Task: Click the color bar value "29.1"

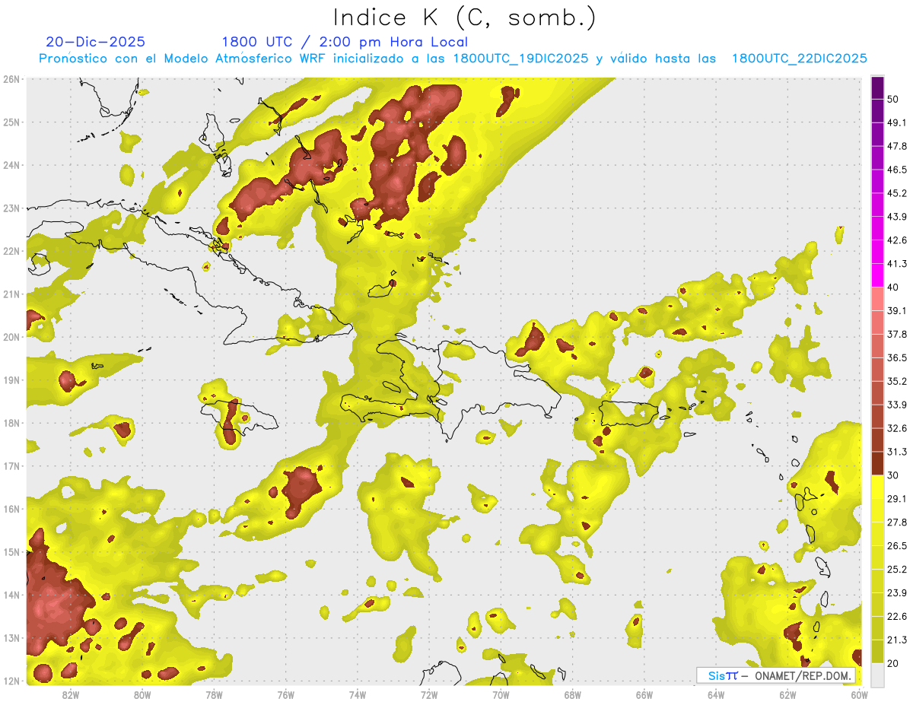Action: tap(897, 499)
